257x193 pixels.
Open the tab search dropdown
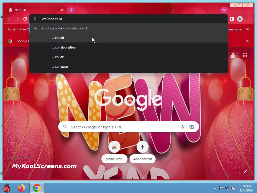[224, 10]
